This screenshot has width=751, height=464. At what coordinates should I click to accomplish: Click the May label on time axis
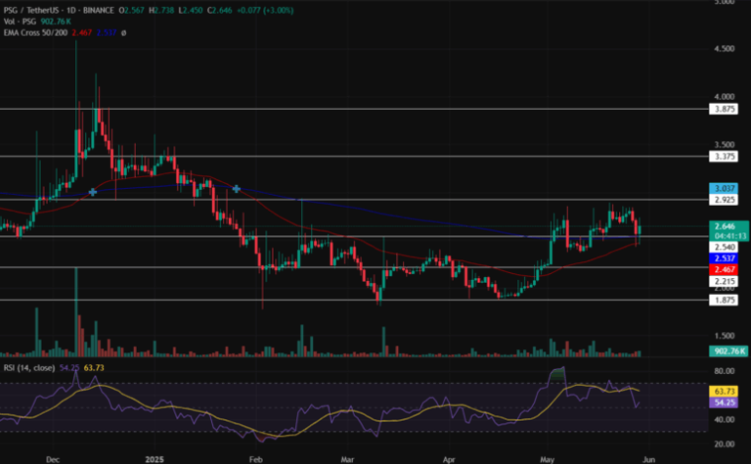coord(547,459)
